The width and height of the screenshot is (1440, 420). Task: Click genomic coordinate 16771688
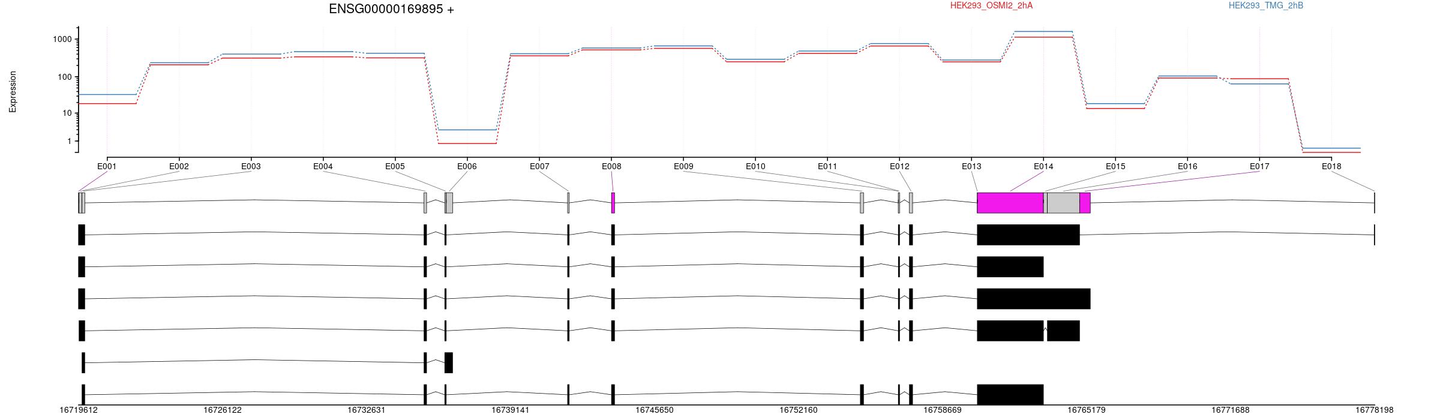(1231, 410)
